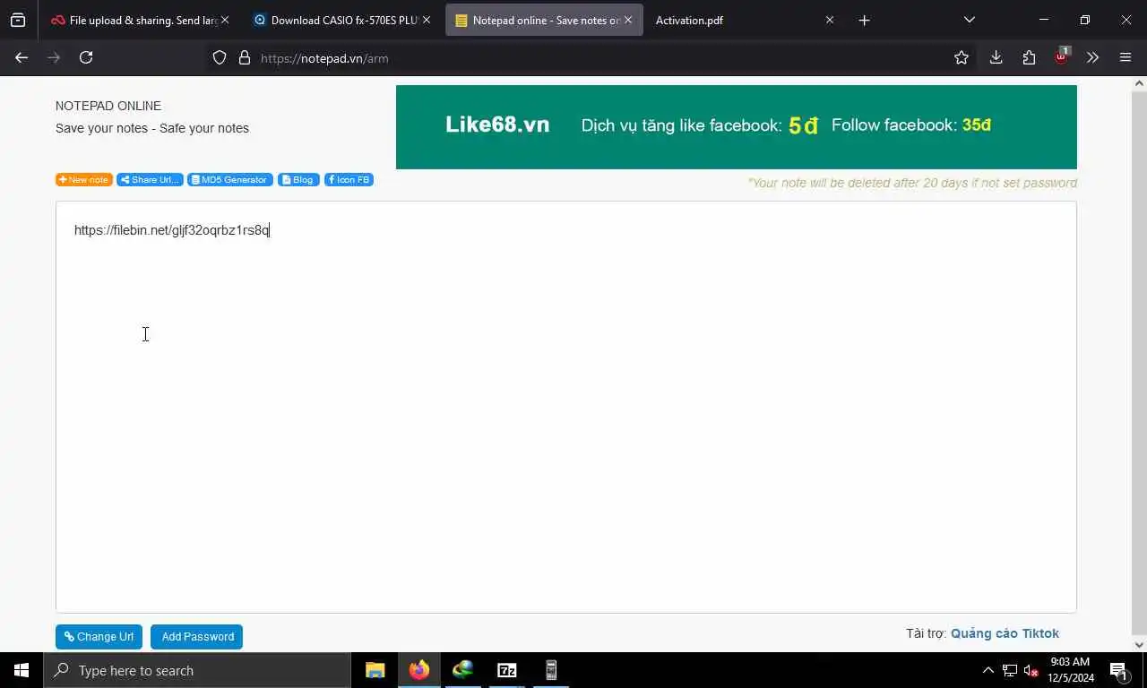Open the clock showing 9:03 AM
Image resolution: width=1147 pixels, height=688 pixels.
[x=1072, y=670]
